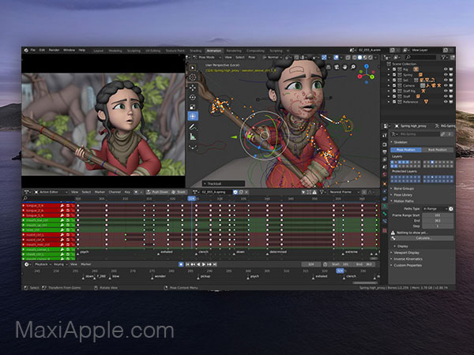Click the current frame marker in timeline

point(340,271)
